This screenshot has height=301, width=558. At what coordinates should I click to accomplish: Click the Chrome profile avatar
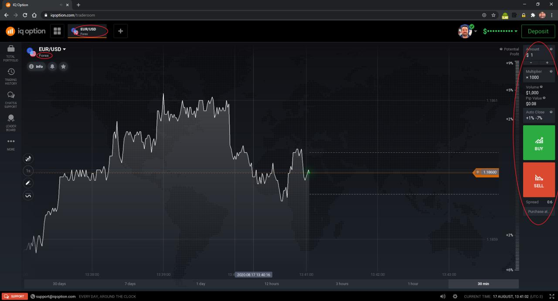(542, 15)
